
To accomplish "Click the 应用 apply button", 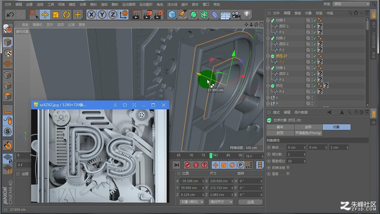I will tap(251, 202).
